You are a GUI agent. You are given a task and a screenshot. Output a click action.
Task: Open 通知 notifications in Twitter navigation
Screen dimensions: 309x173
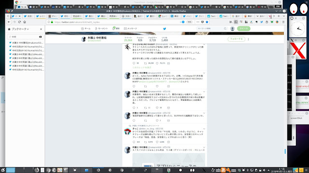pyautogui.click(x=116, y=29)
